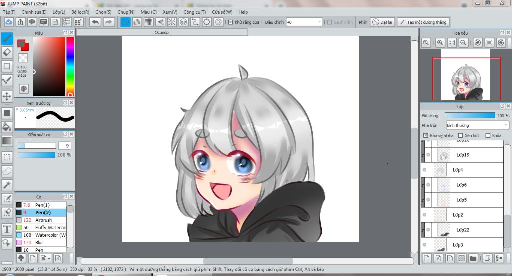Select the Lớp22 layer
Image resolution: width=512 pixels, height=276 pixels.
(x=464, y=230)
